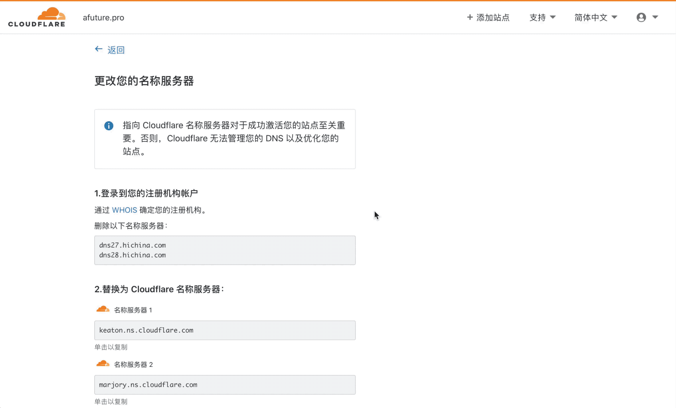Click the info notice about Cloudflare nameservers
The height and width of the screenshot is (408, 676).
click(x=225, y=139)
